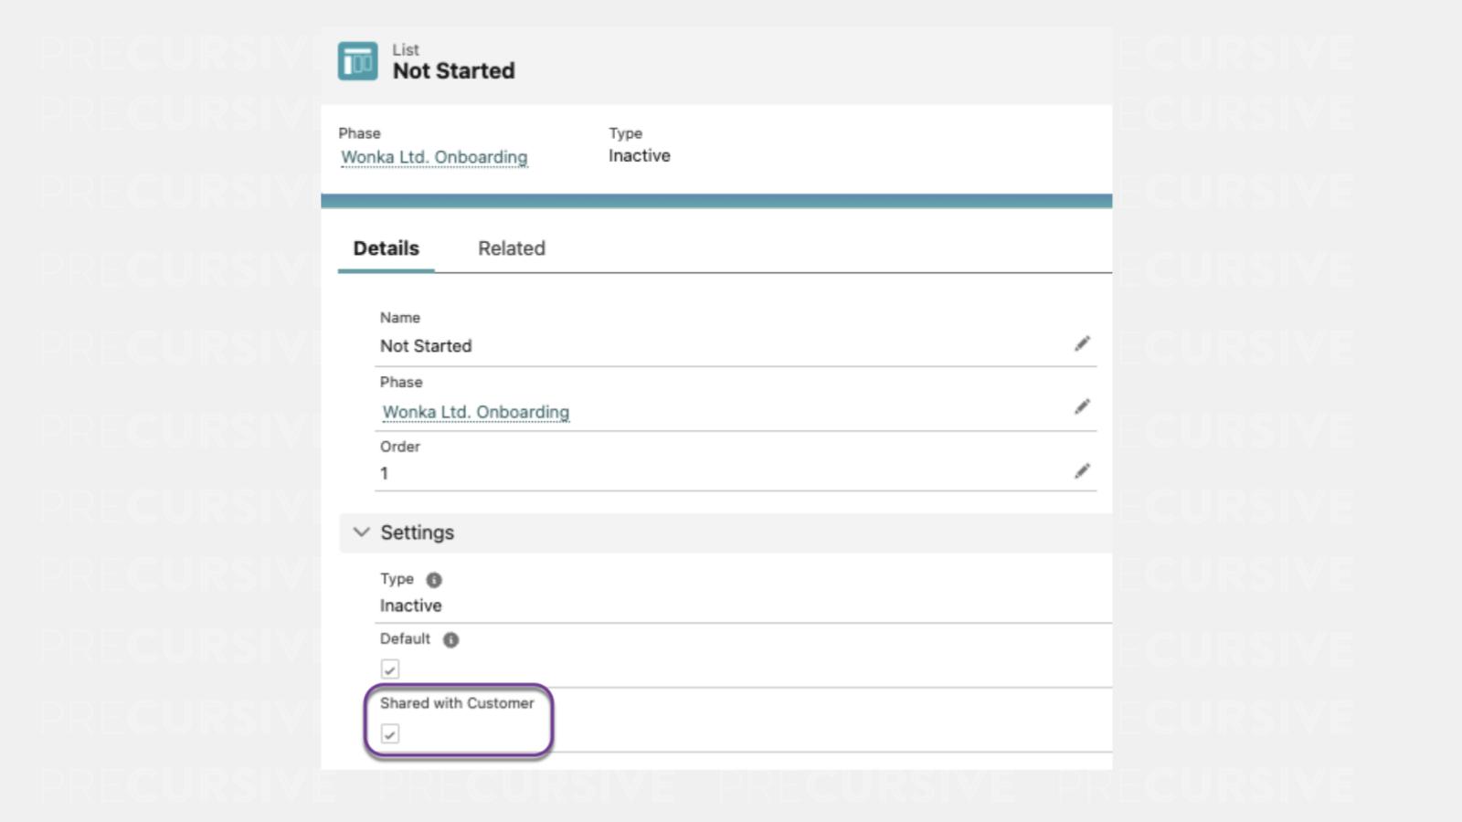Screen dimensions: 1462x822
Task: Collapse the Settings section chevron
Action: (361, 532)
